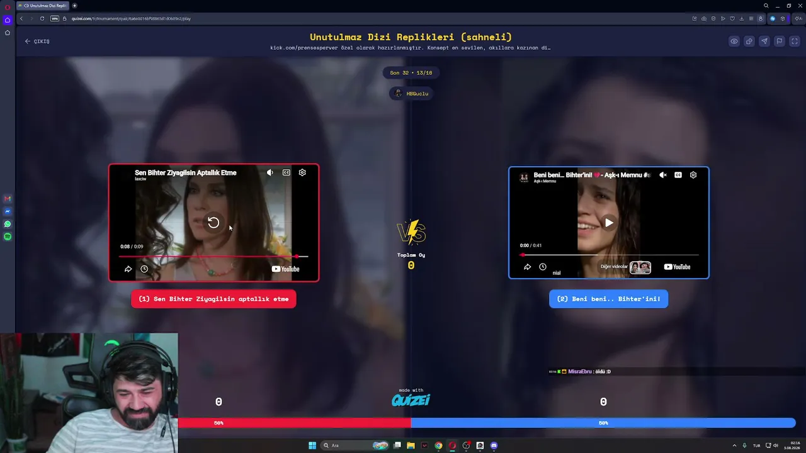
Task: Click the ÇIKIŞ exit link
Action: click(37, 42)
